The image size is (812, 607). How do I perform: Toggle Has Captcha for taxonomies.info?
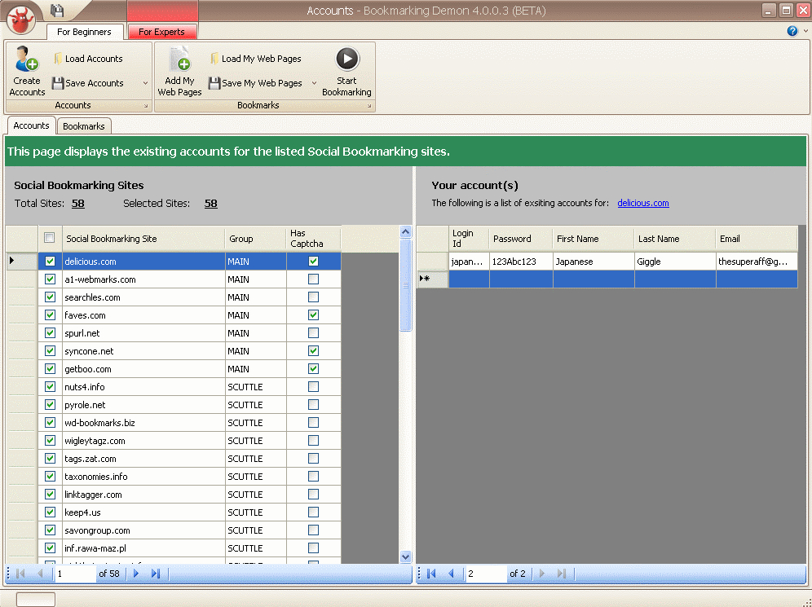point(313,476)
